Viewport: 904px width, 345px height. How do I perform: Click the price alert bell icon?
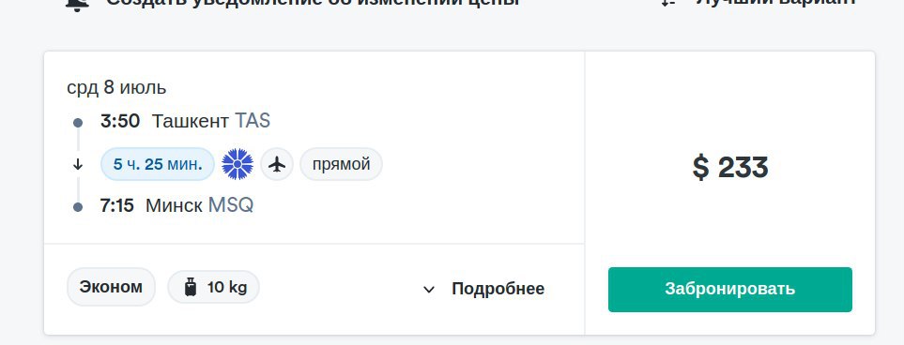[x=77, y=4]
